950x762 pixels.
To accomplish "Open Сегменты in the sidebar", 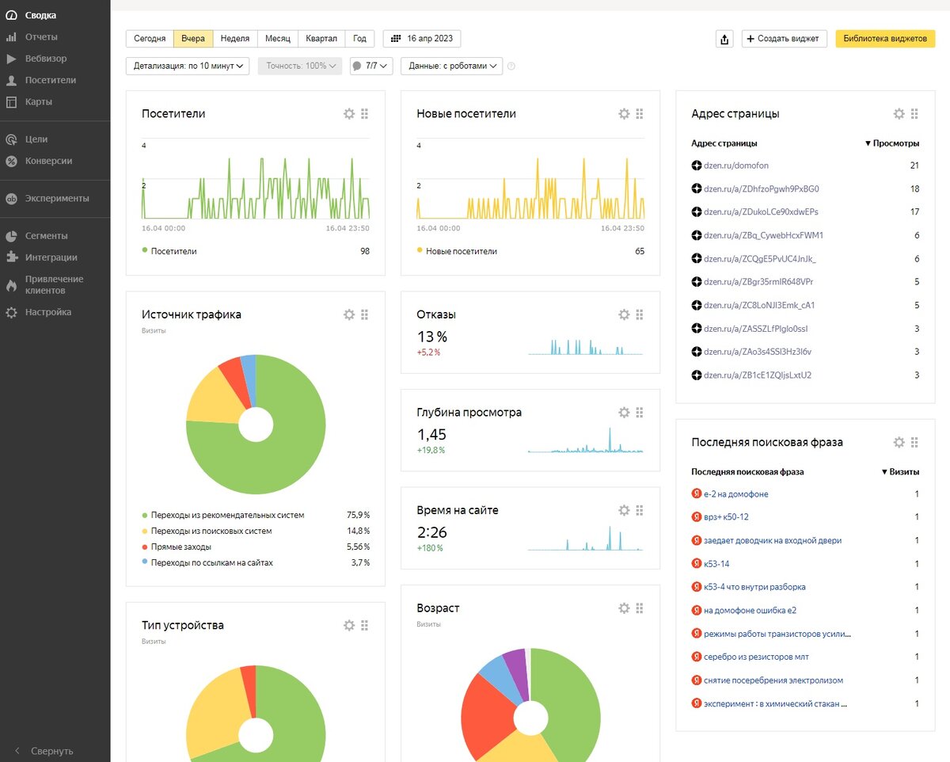I will [46, 236].
